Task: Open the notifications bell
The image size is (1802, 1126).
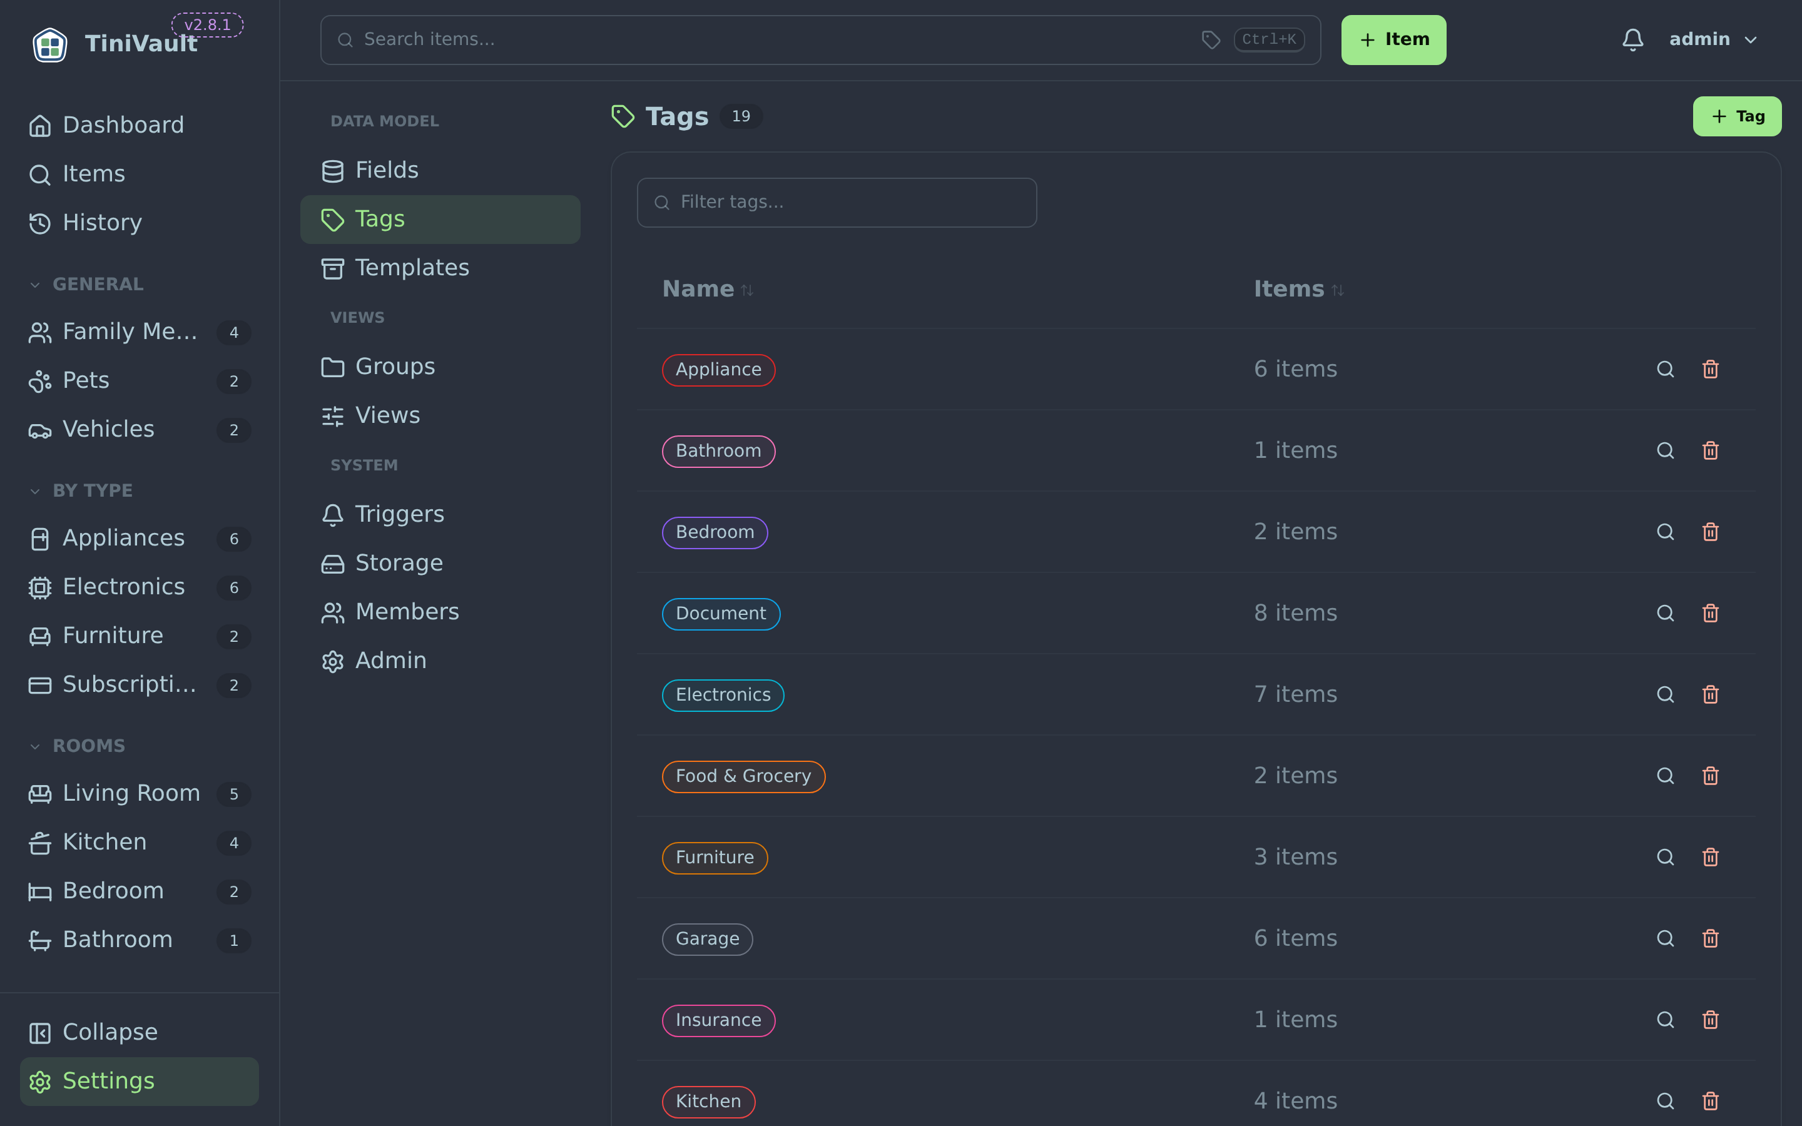Action: point(1632,39)
